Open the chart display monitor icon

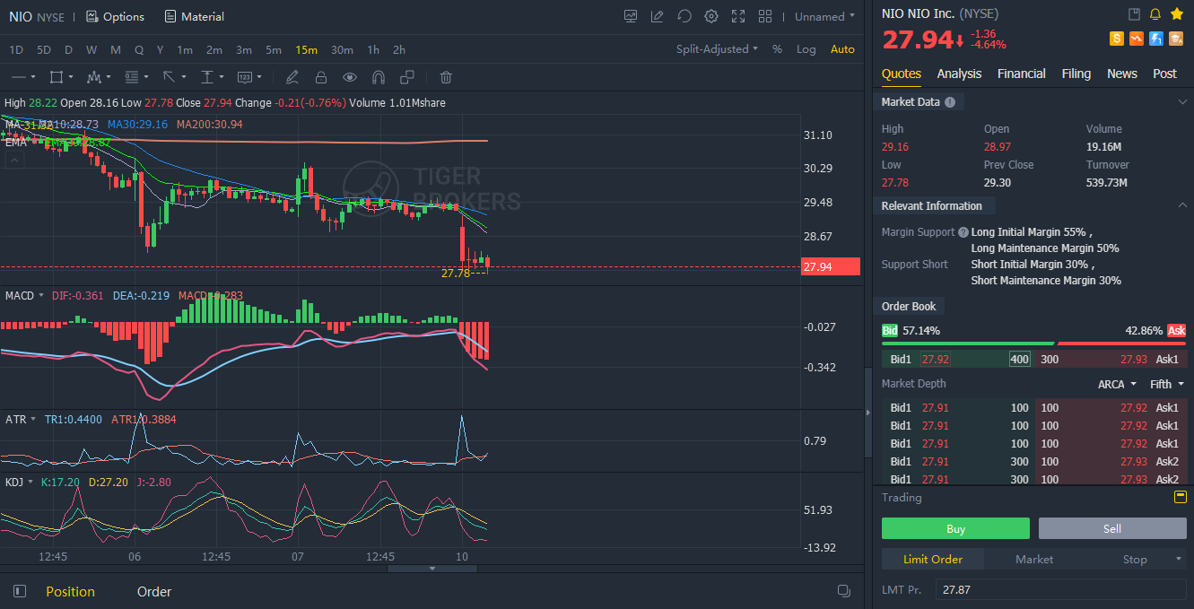click(631, 16)
